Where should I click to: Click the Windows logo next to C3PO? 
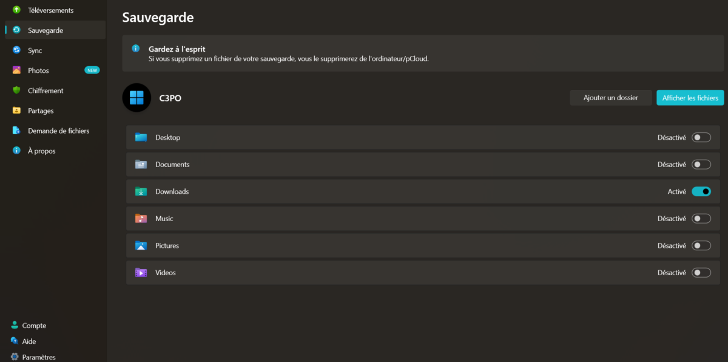coord(136,97)
